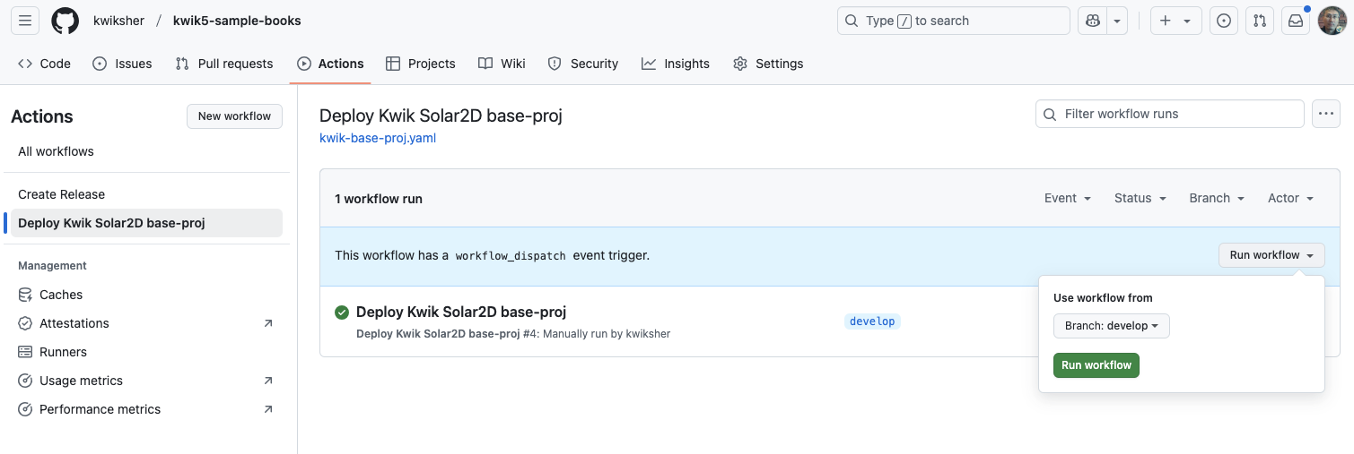Go to the GitHub homepage logo

point(65,21)
